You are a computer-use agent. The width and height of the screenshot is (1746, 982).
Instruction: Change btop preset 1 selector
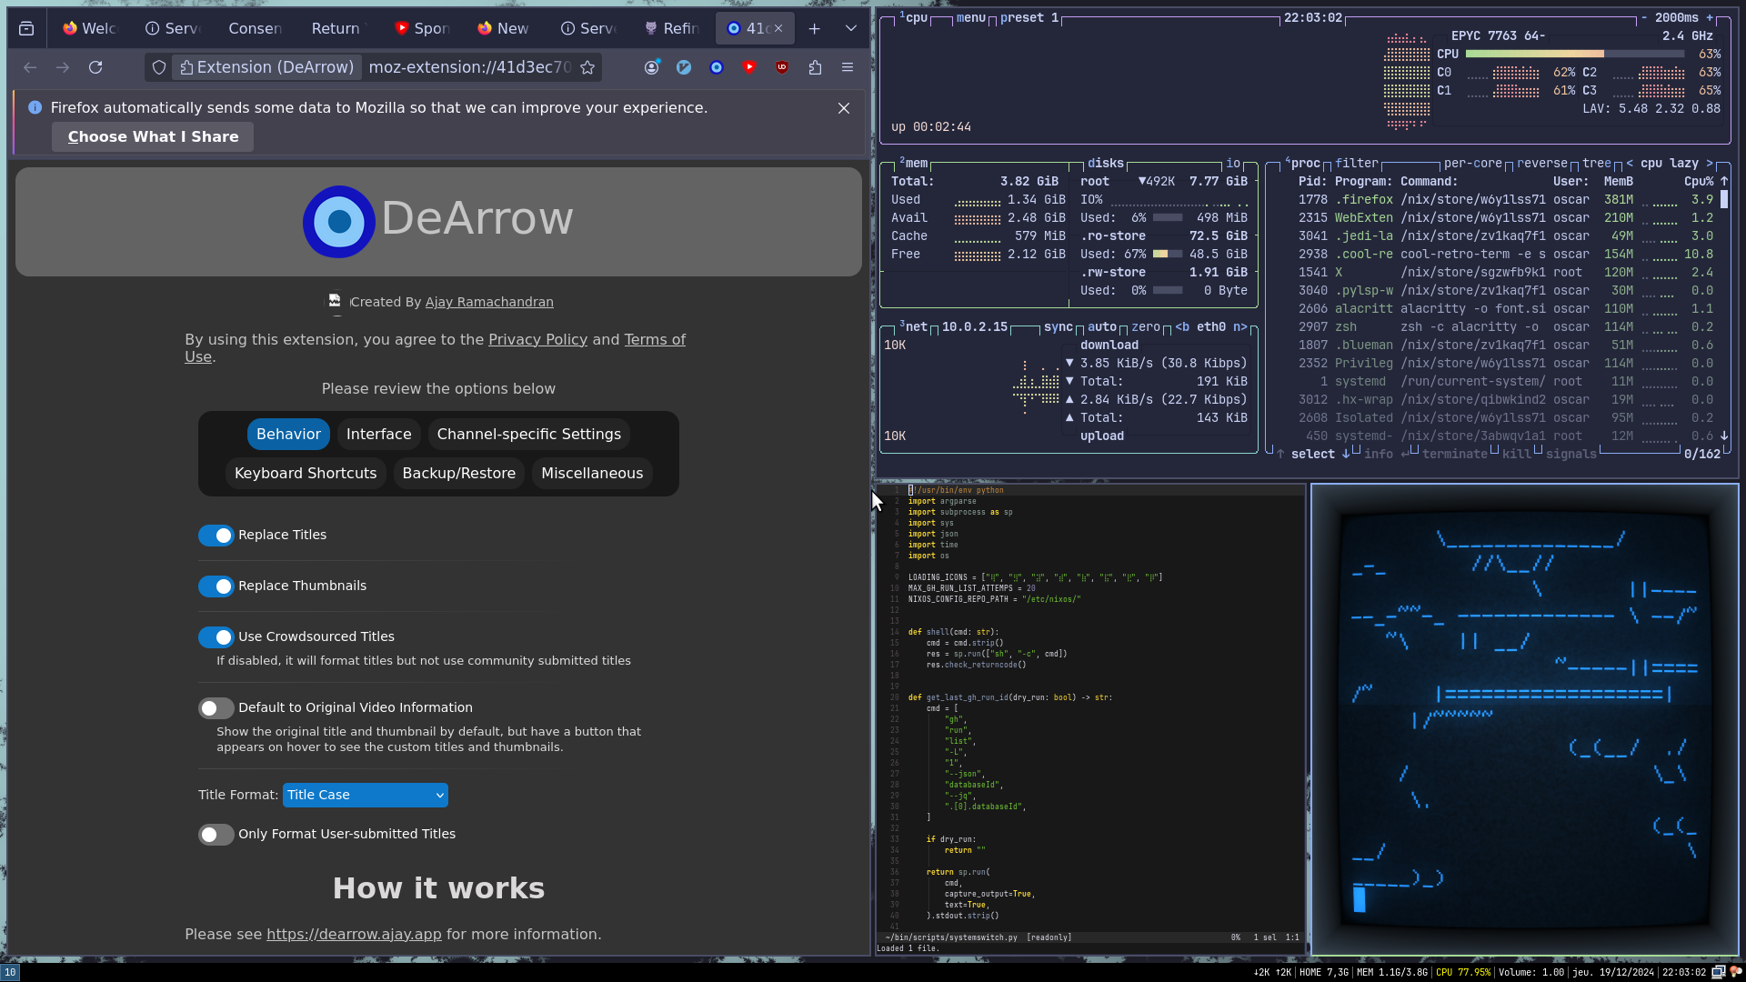coord(1029,17)
